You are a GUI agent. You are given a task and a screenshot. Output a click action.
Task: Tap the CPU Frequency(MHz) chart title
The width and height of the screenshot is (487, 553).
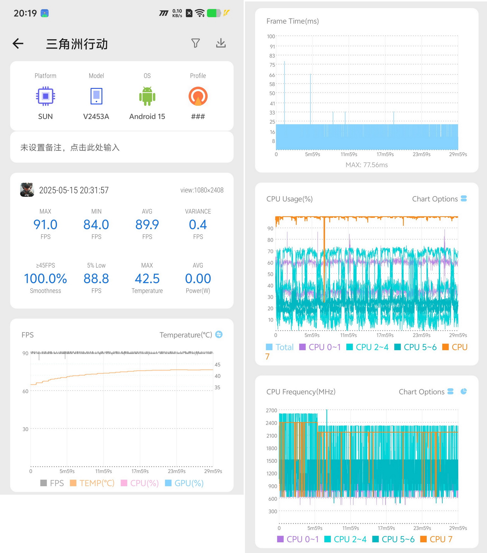click(301, 392)
